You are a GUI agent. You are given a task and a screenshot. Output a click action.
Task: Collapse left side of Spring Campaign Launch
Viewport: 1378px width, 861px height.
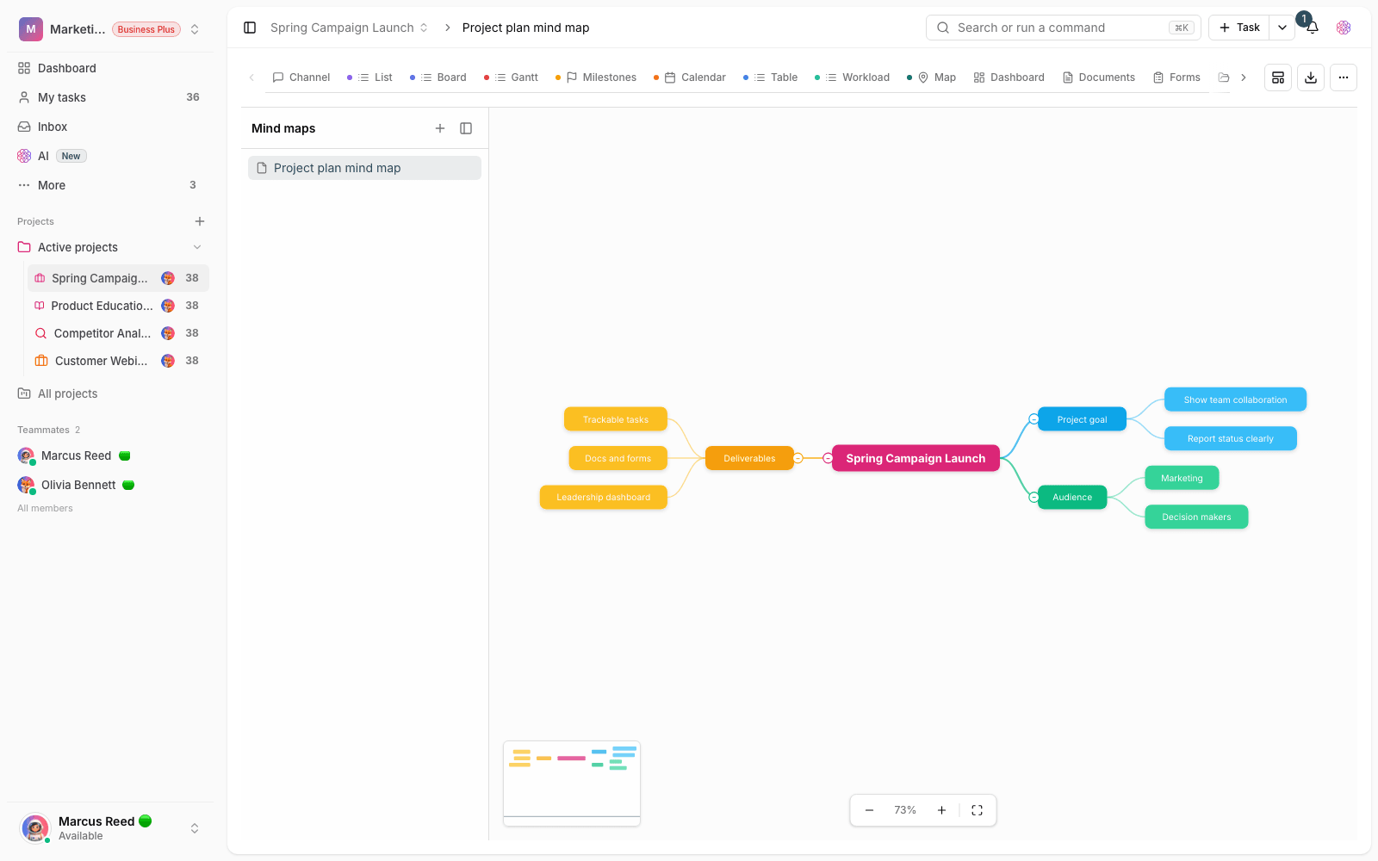coord(828,458)
